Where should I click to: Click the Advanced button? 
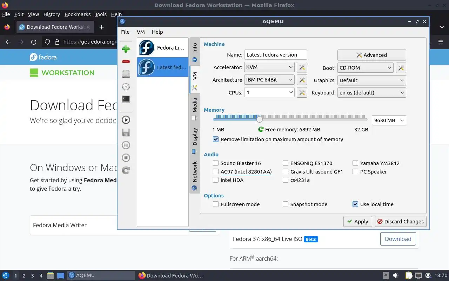click(x=371, y=55)
